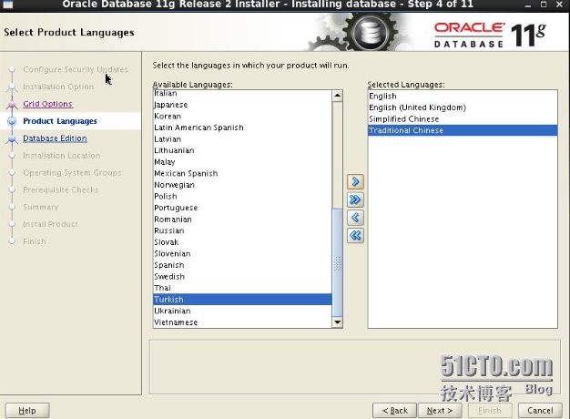Select Romanian in Available Languages
The image size is (570, 419).
coord(242,220)
